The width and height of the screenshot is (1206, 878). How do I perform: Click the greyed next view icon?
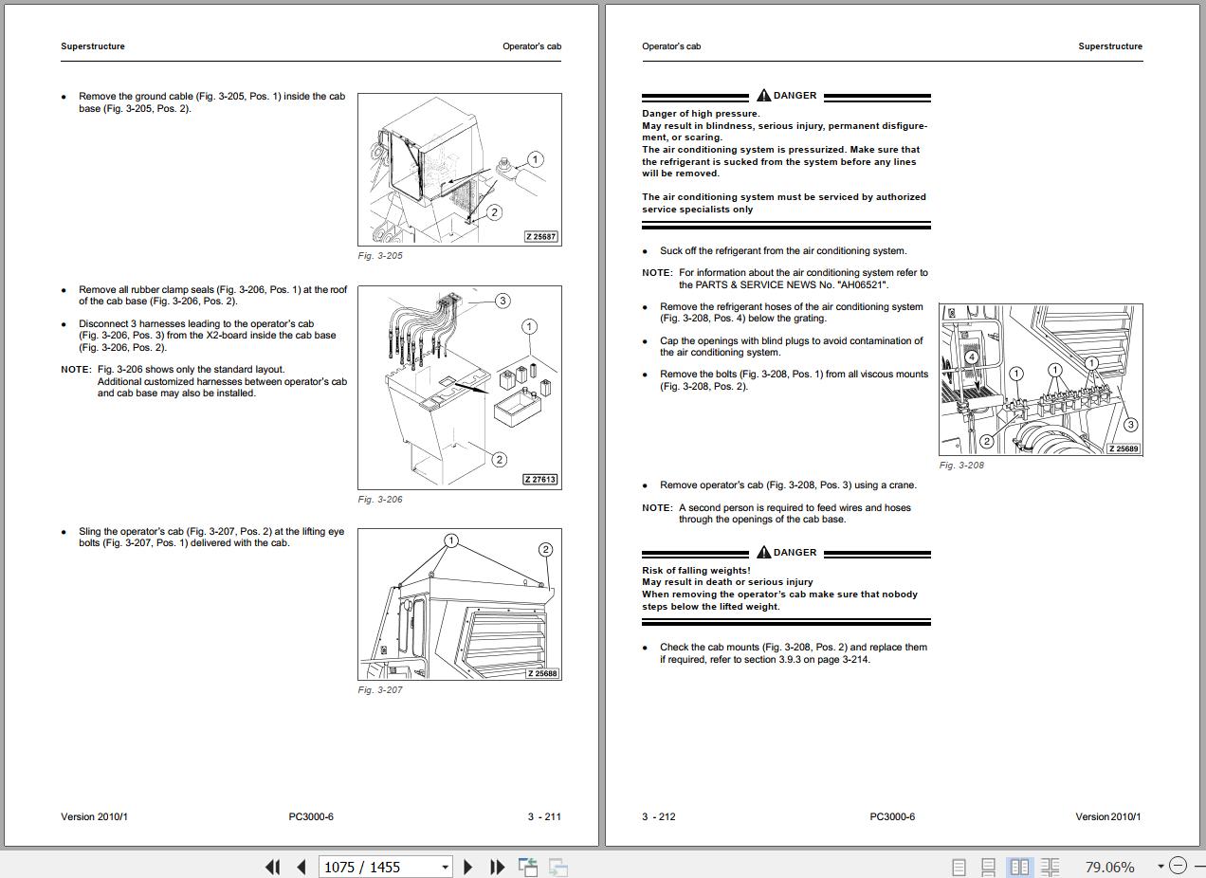coord(558,867)
